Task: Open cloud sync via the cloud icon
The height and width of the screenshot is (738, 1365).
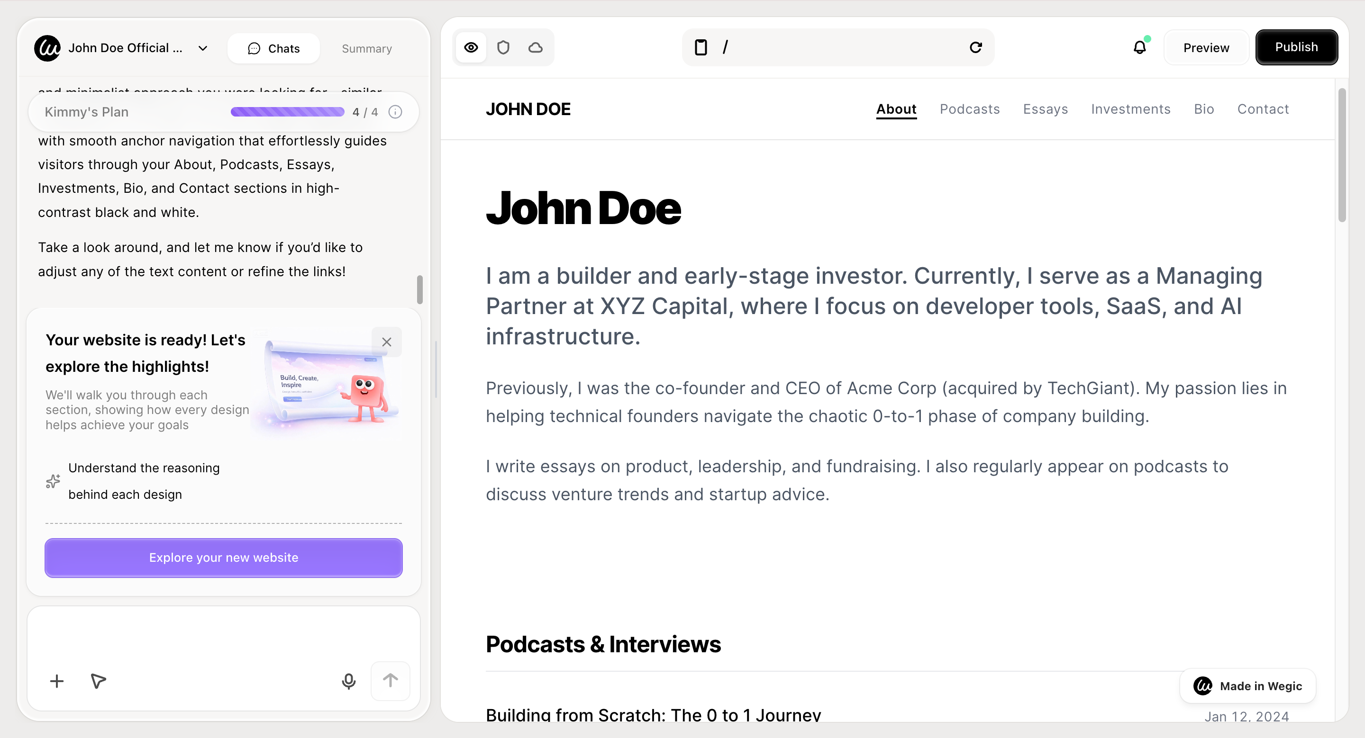Action: (x=536, y=47)
